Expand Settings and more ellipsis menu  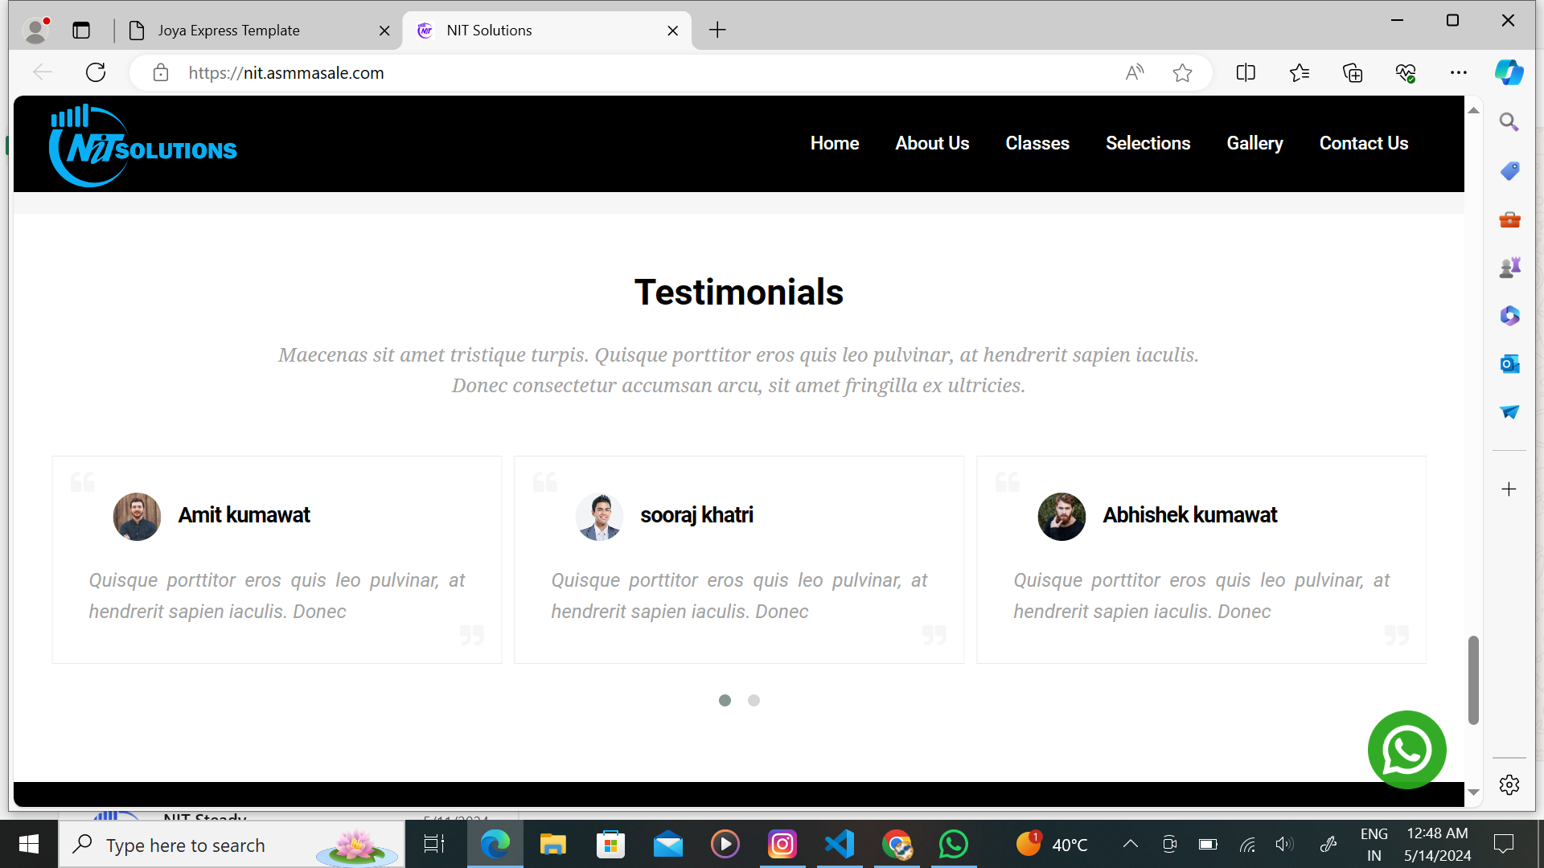pos(1459,73)
